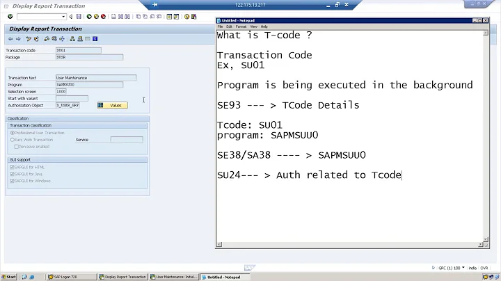Screen dimensions: 501x281
Task: Click the green Back icon
Action: tap(89, 17)
